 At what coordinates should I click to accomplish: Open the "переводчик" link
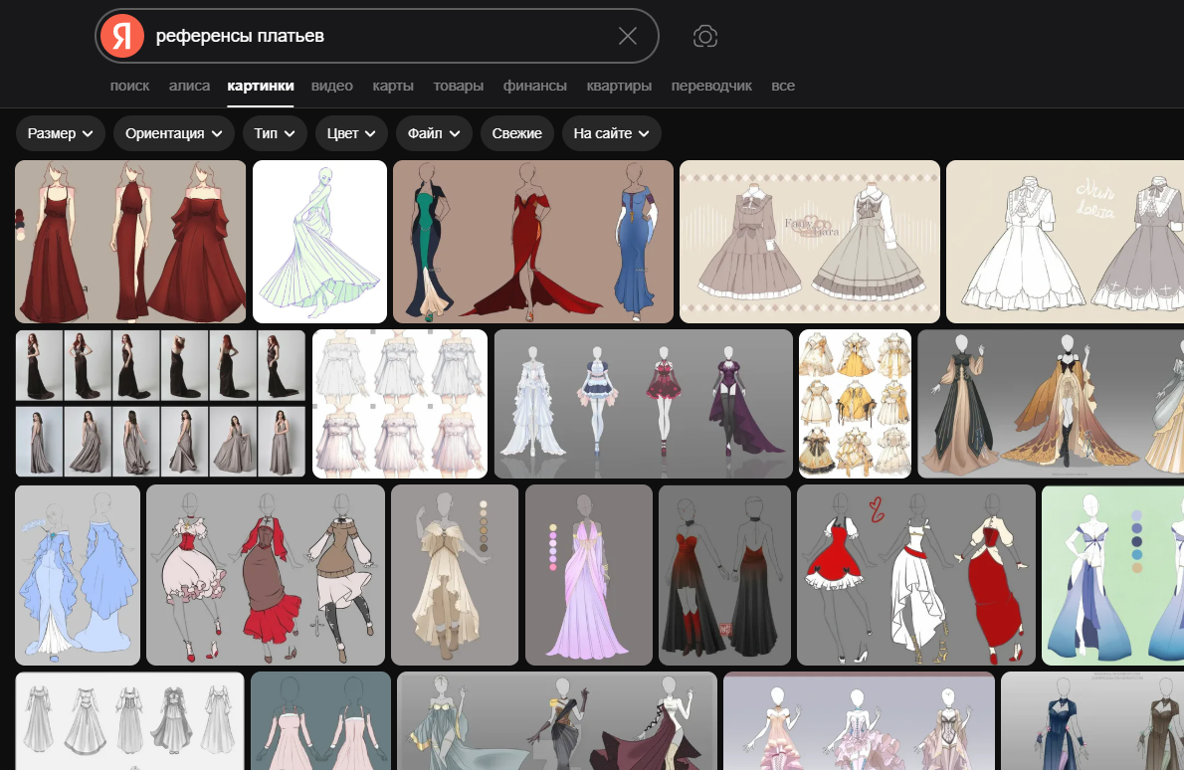point(711,86)
